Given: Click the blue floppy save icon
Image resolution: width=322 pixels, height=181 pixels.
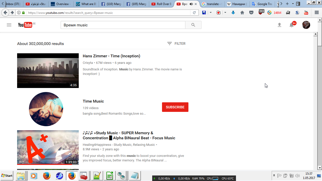Looking at the screenshot, I should pyautogui.click(x=204, y=13).
